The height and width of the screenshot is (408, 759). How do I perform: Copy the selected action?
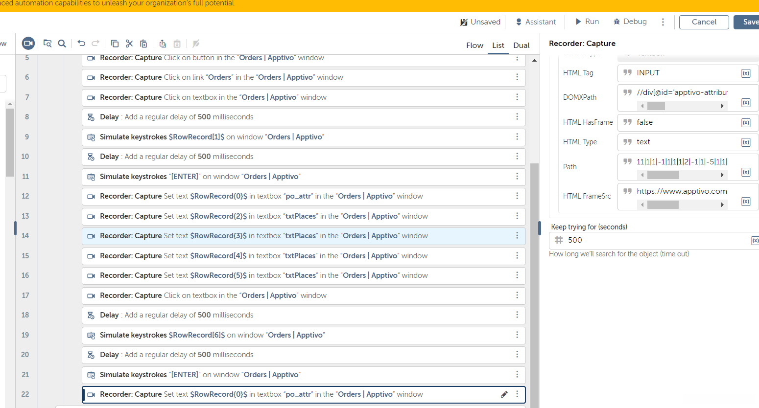pyautogui.click(x=115, y=44)
